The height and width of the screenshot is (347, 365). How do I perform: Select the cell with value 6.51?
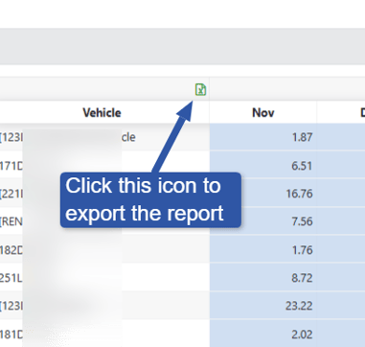(x=263, y=166)
